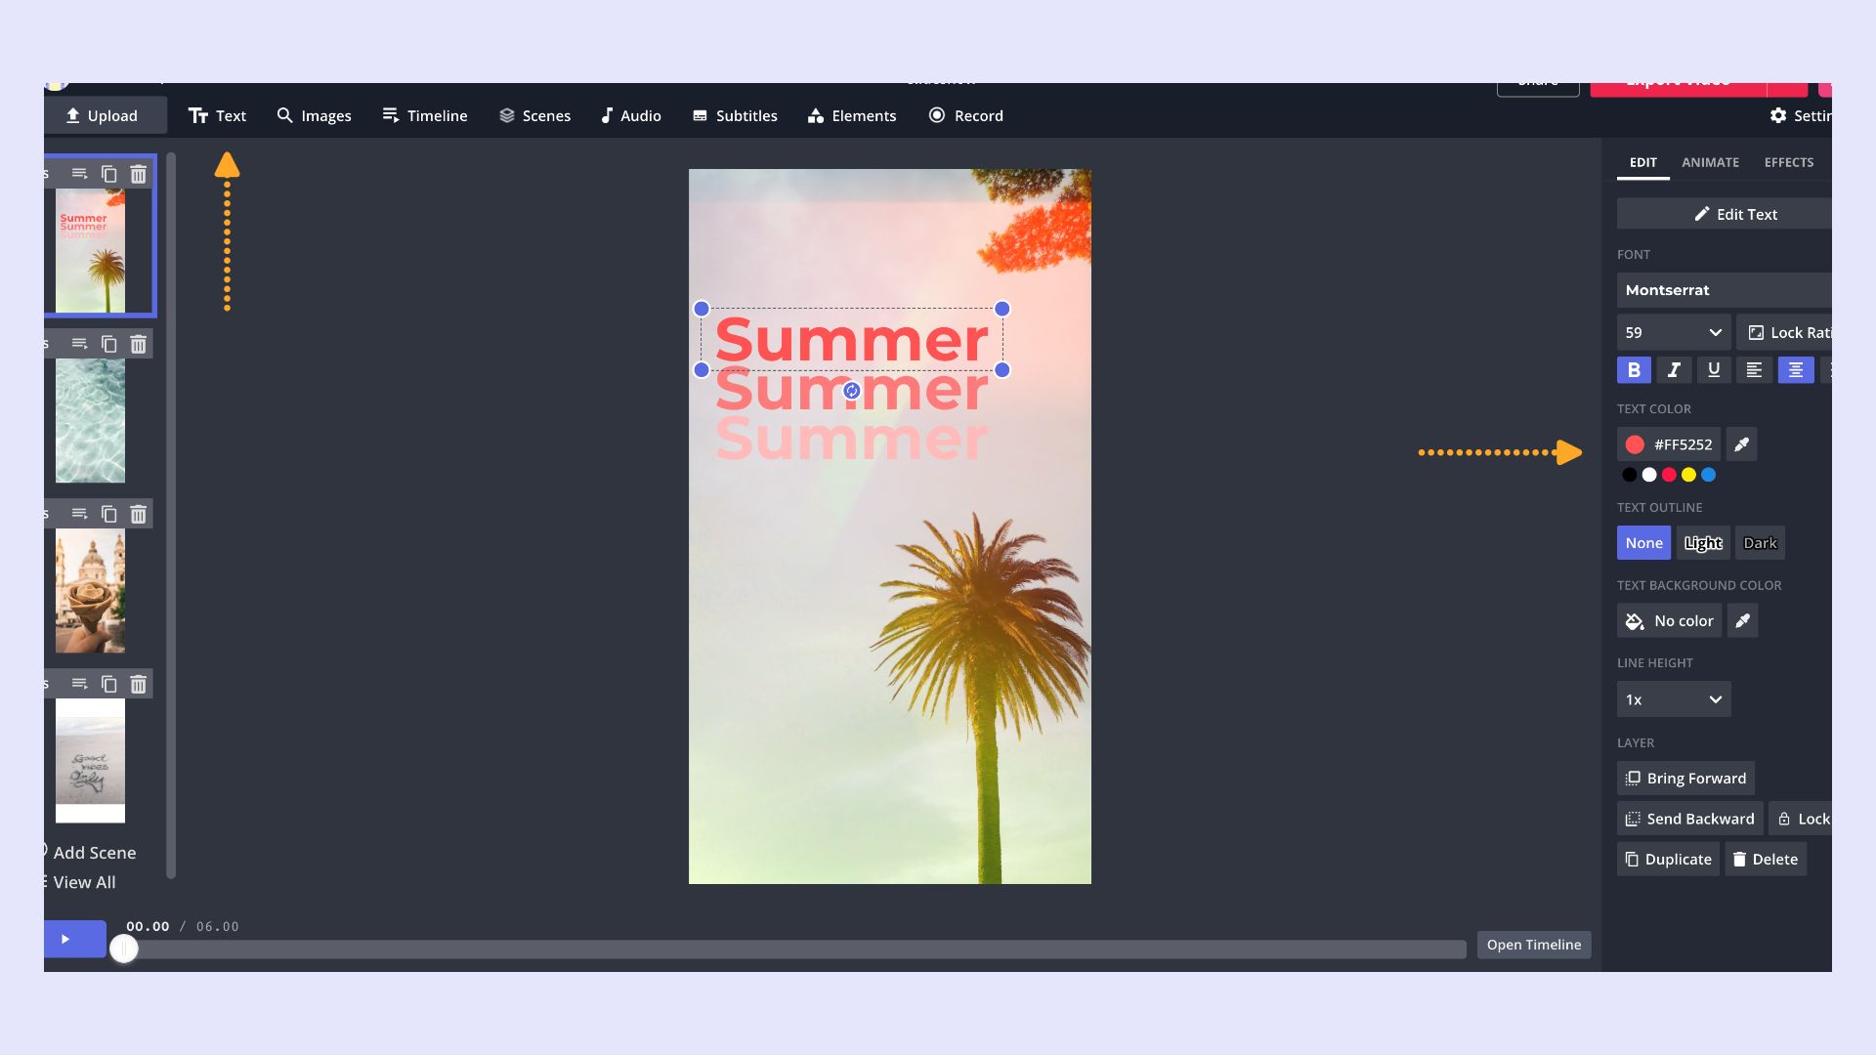Screen dimensions: 1876x1055
Task: Open the Montserrat font selector
Action: [1724, 290]
